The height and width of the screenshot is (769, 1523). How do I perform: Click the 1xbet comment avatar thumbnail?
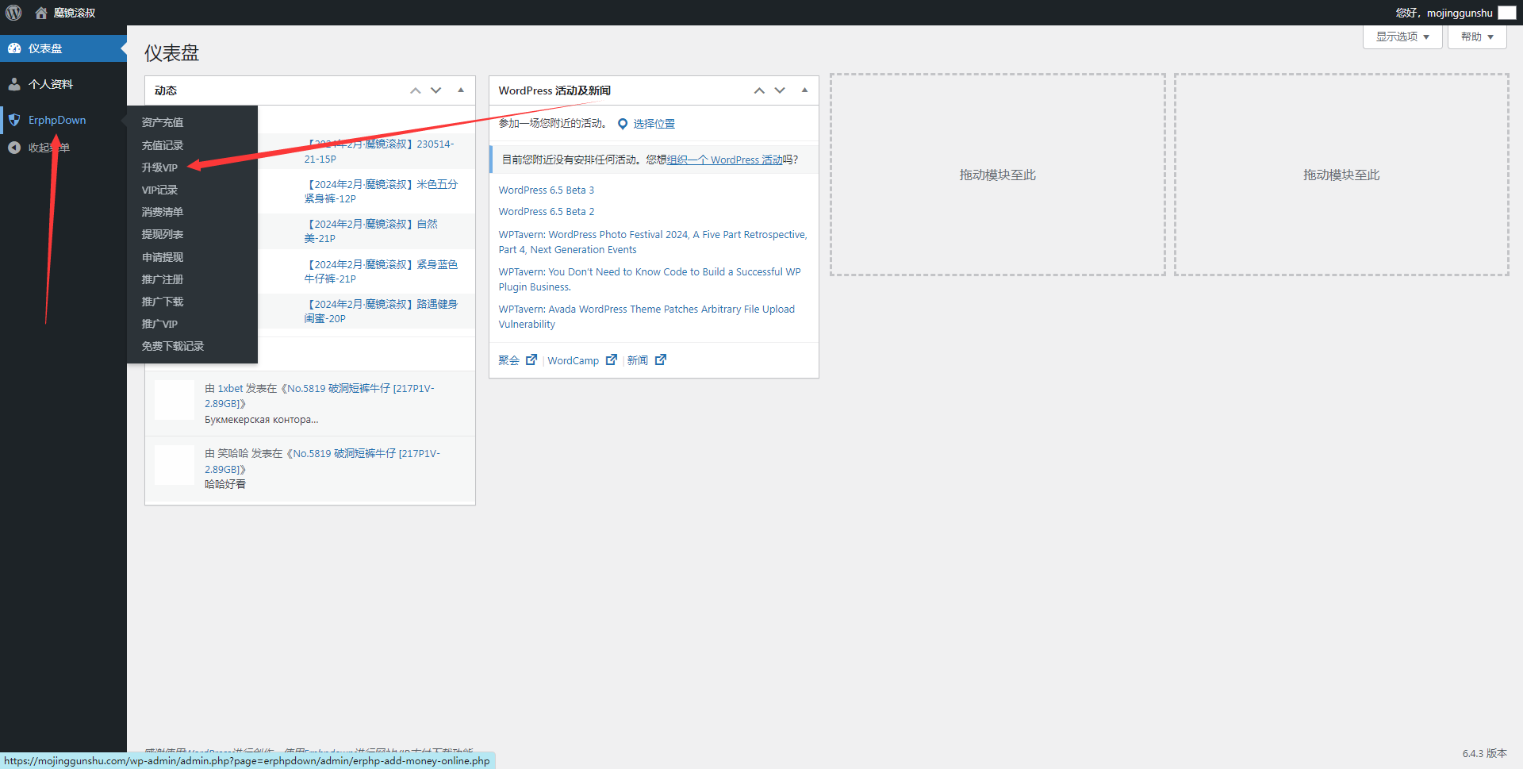coord(175,400)
